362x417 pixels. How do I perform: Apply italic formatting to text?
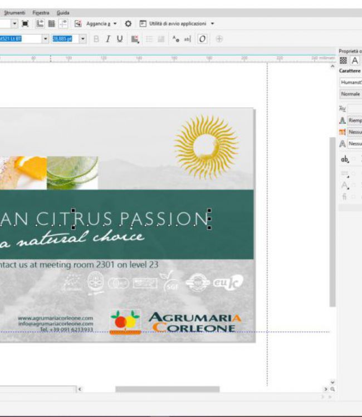(x=107, y=39)
